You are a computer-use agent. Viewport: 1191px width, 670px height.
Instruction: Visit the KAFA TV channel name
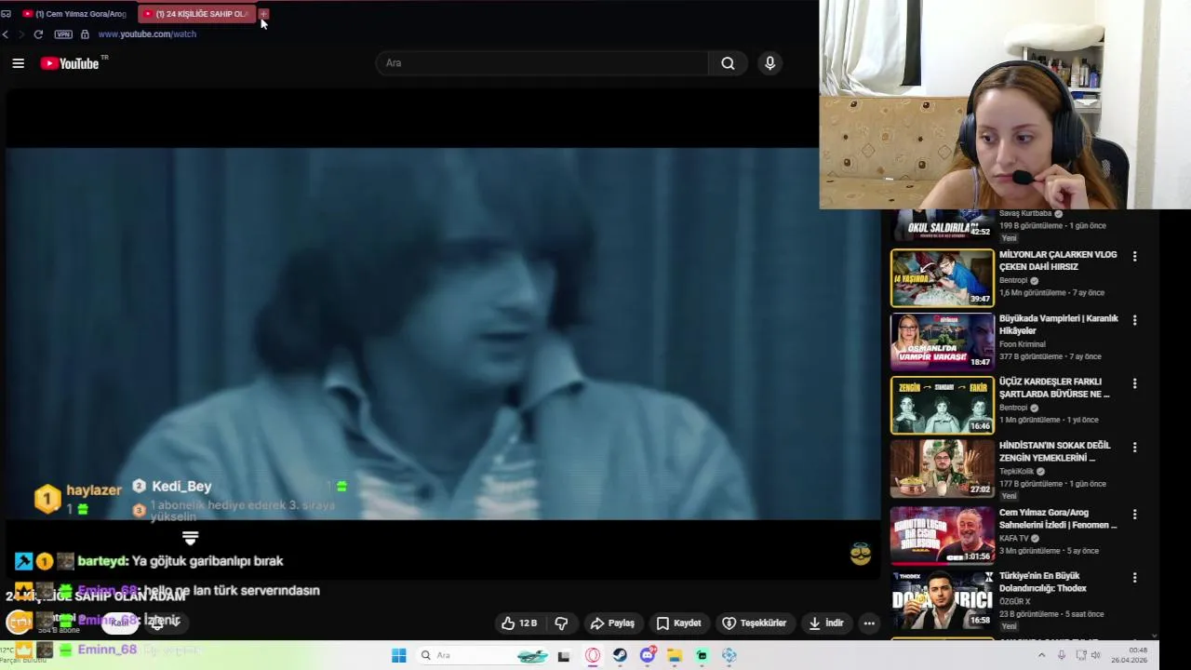tap(1014, 538)
